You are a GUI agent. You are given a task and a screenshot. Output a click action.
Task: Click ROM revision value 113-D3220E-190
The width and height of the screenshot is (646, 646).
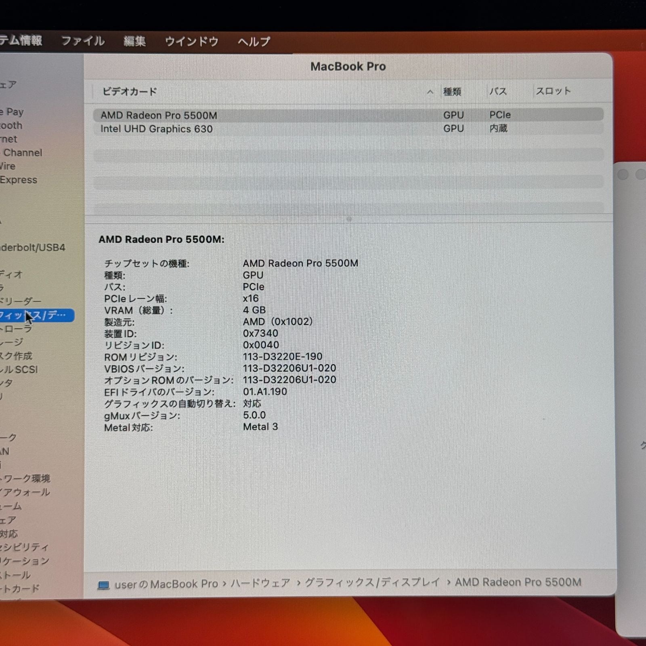283,357
